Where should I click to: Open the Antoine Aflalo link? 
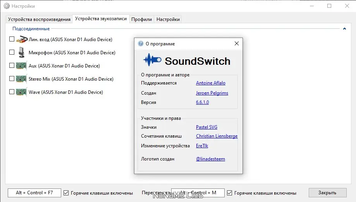click(211, 83)
